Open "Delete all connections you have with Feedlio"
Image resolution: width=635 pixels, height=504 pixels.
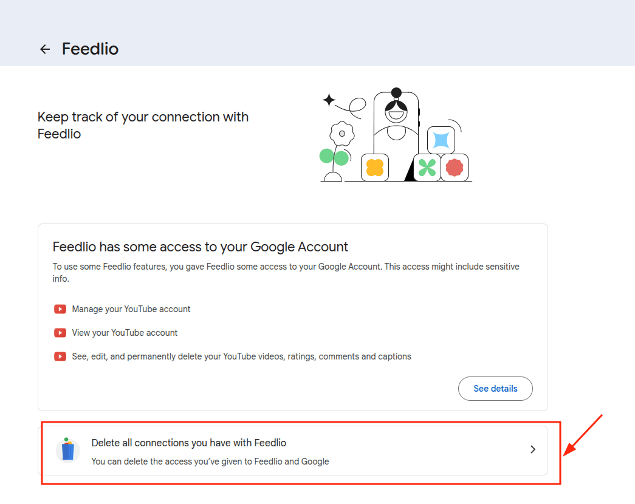tap(189, 443)
